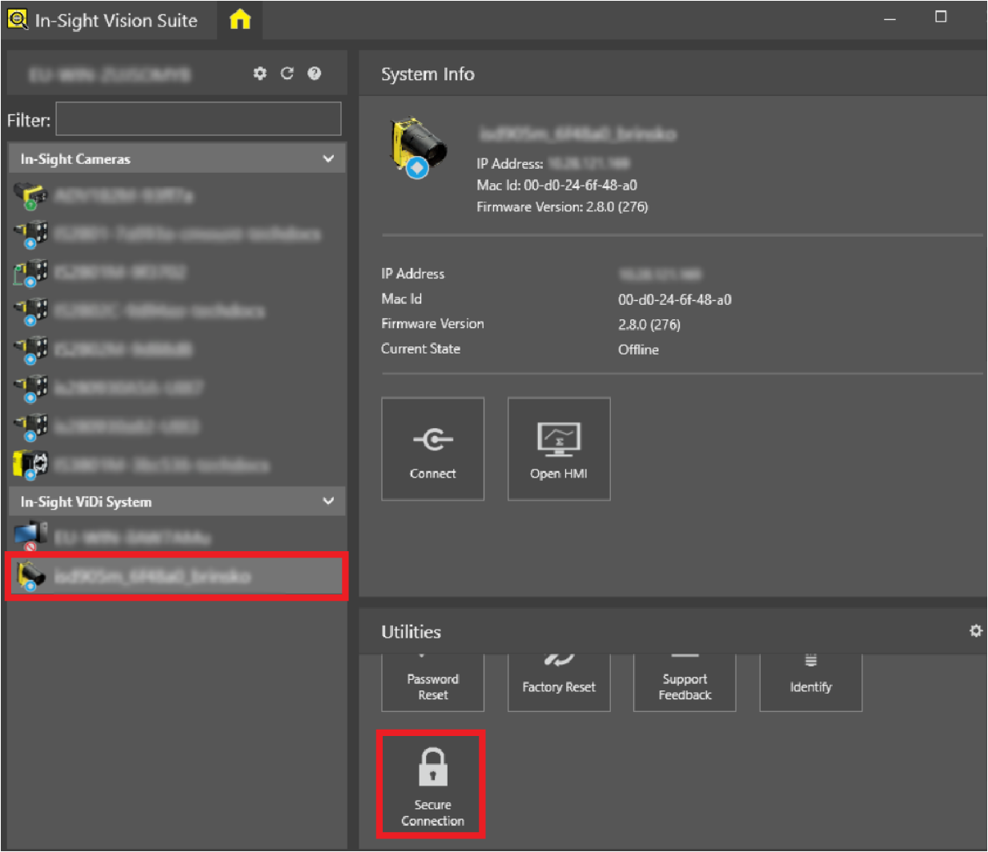Run the Factory Reset utility
The width and height of the screenshot is (988, 852).
[559, 685]
